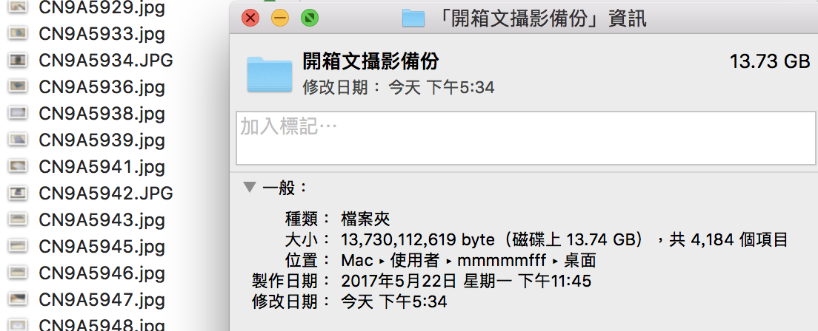This screenshot has width=818, height=331.
Task: Minimize info window with yellow button
Action: click(x=280, y=18)
